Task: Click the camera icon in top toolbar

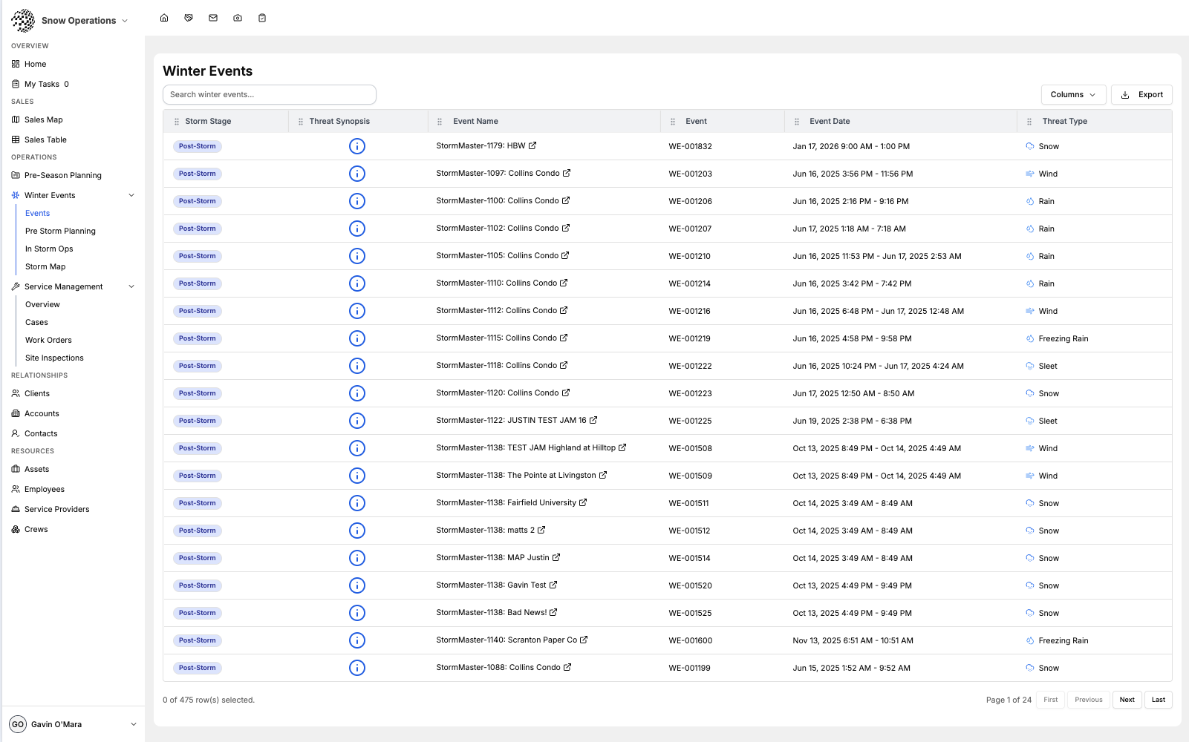Action: click(238, 18)
